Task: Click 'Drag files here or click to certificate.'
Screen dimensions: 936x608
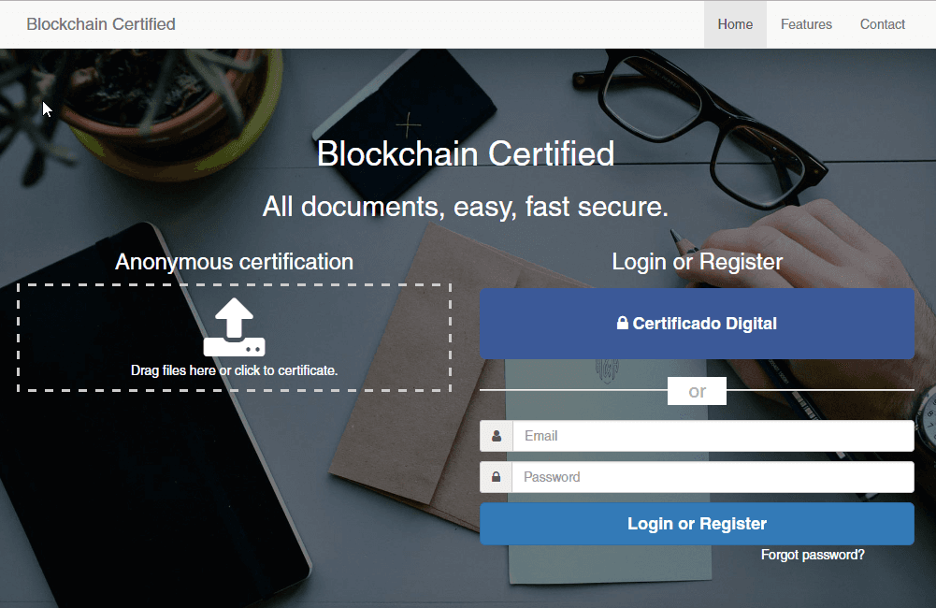Action: click(x=234, y=370)
